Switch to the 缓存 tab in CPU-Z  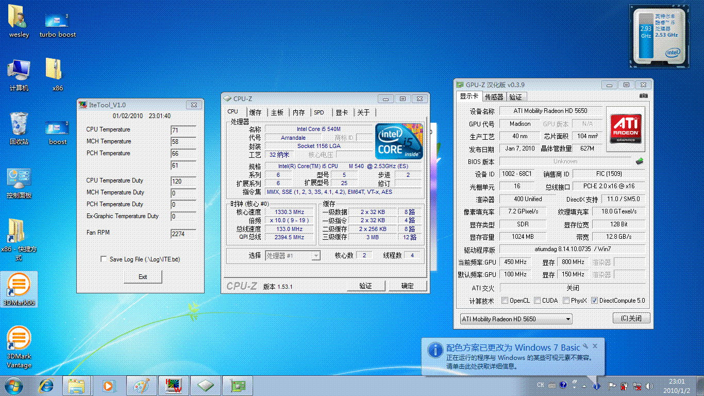click(x=255, y=112)
